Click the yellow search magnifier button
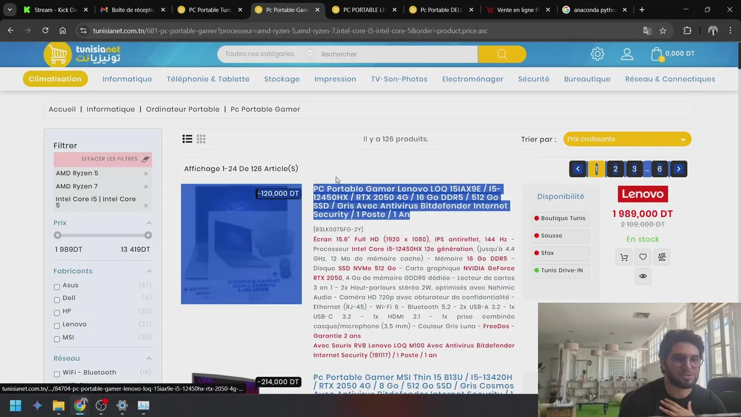 pyautogui.click(x=502, y=54)
